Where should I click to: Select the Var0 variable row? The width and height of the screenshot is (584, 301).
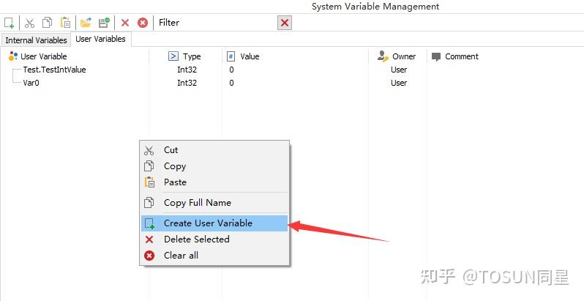31,83
